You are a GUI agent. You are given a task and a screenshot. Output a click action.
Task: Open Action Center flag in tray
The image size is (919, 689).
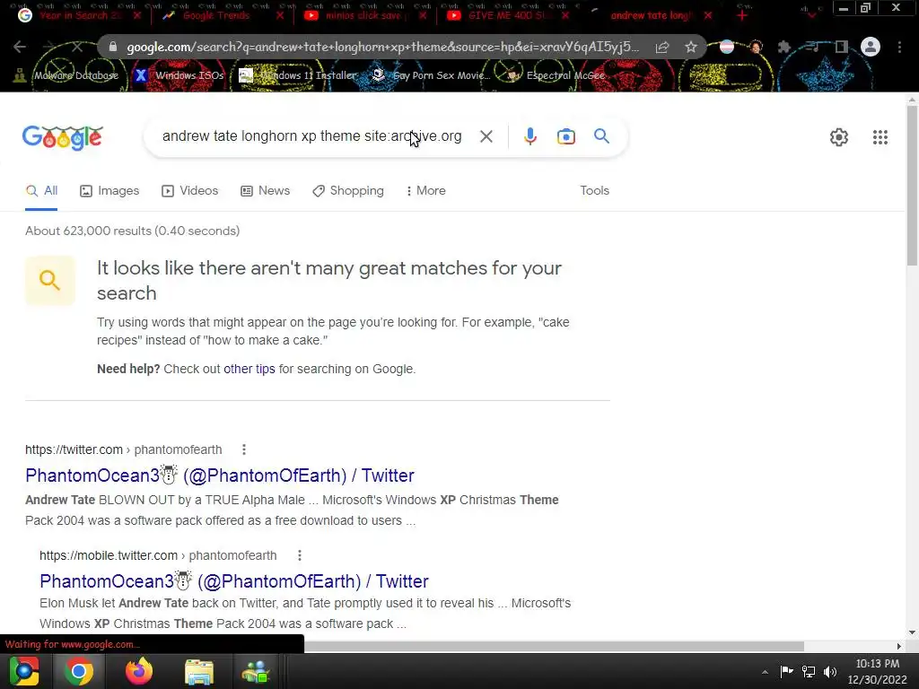pyautogui.click(x=786, y=672)
